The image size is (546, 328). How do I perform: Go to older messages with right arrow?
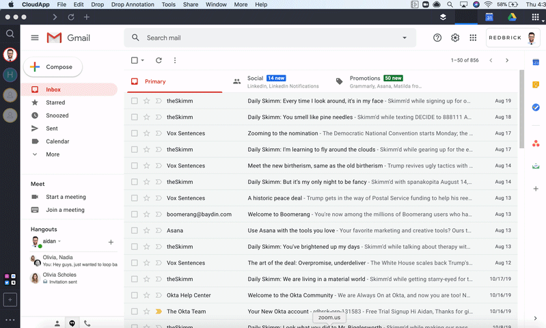click(x=507, y=60)
